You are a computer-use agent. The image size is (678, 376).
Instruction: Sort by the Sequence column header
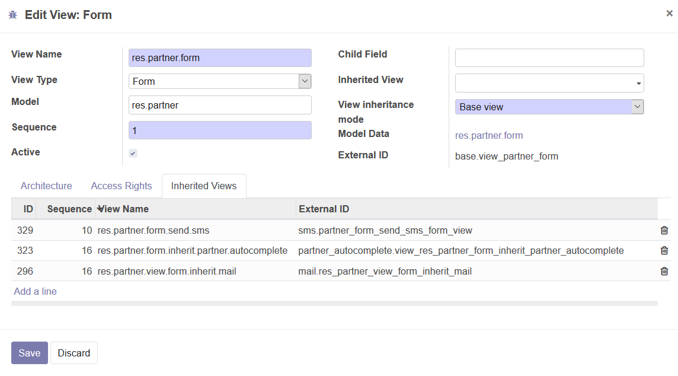[65, 209]
